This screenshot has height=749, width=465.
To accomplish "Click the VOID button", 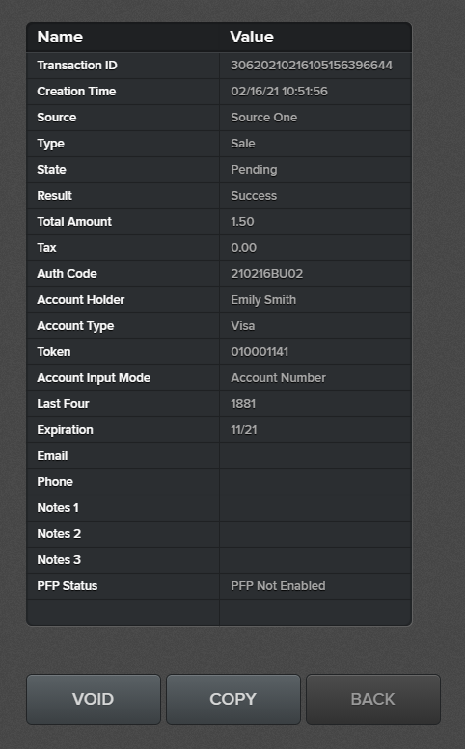I will (94, 699).
